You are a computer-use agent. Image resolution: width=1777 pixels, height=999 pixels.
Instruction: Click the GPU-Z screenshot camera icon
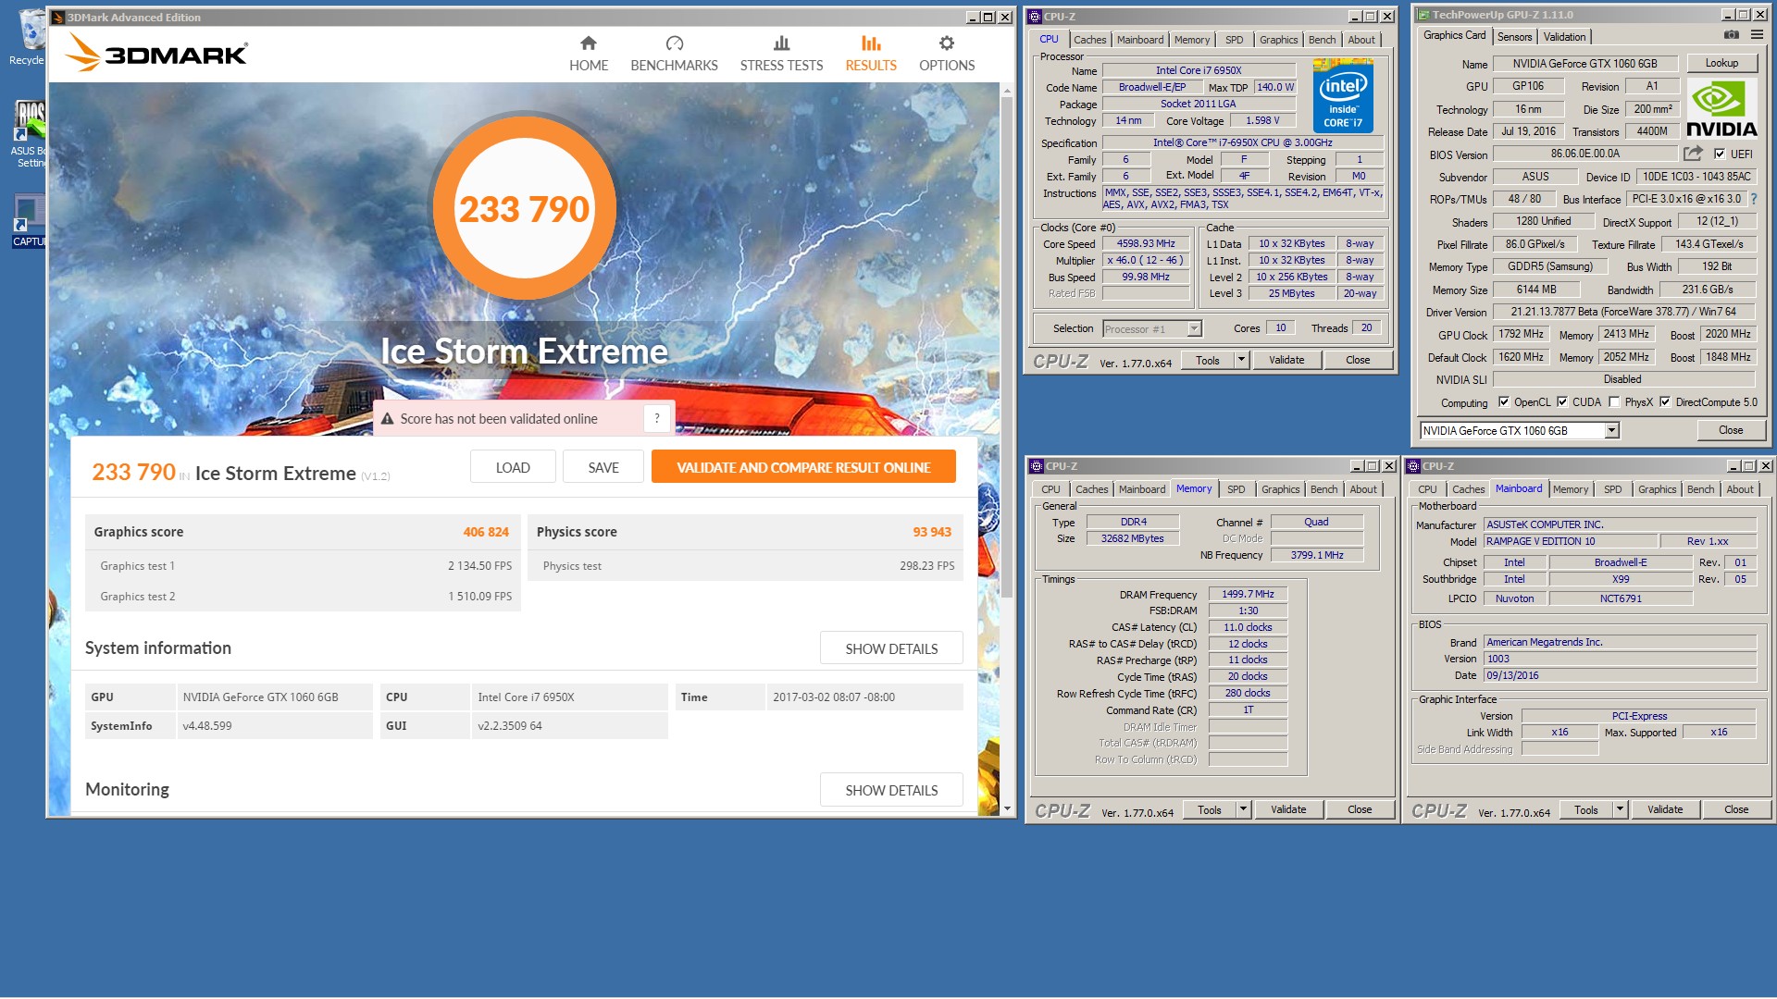pos(1731,35)
